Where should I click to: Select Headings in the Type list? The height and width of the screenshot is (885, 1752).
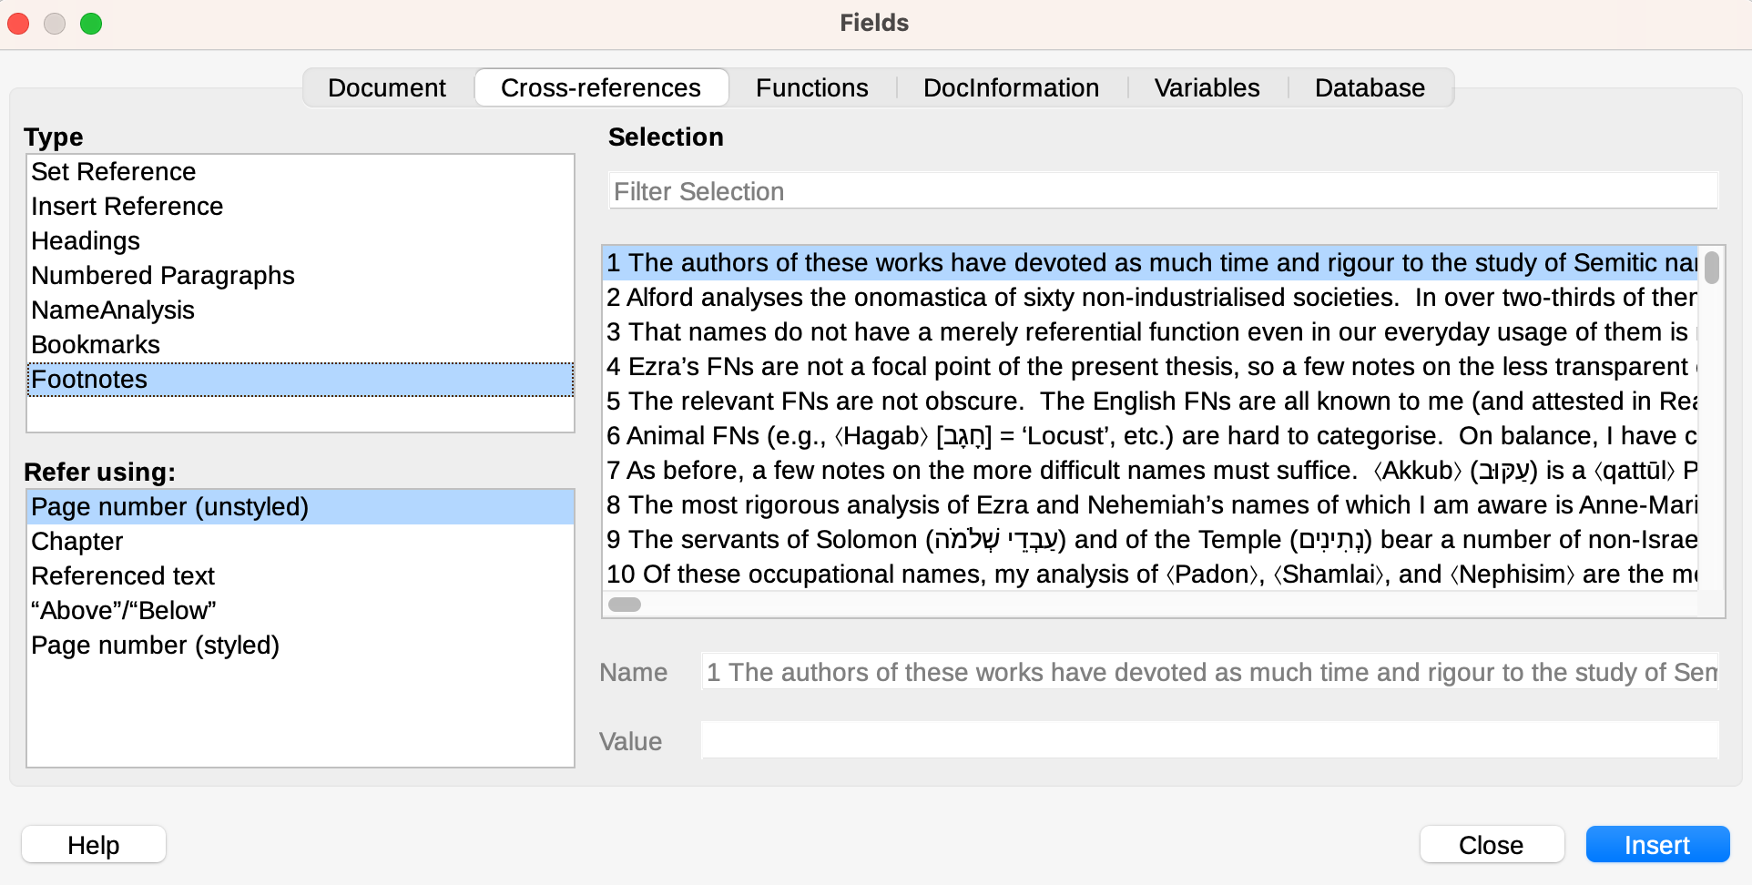coord(86,240)
